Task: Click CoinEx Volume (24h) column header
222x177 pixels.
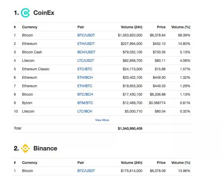Action: [132, 27]
